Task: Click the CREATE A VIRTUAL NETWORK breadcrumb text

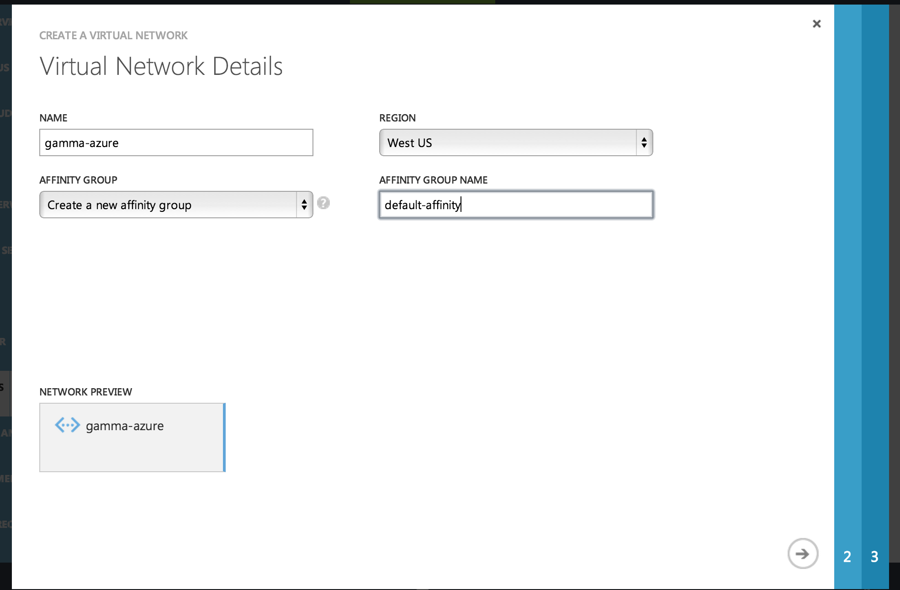Action: click(113, 36)
